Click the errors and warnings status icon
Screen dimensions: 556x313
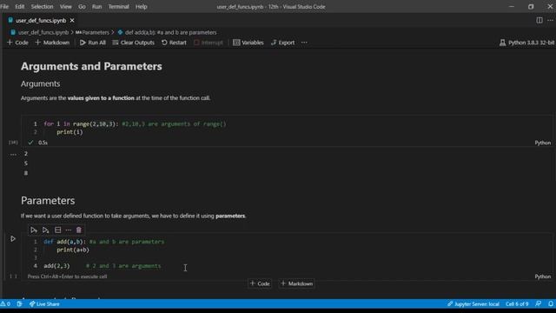coord(5,304)
